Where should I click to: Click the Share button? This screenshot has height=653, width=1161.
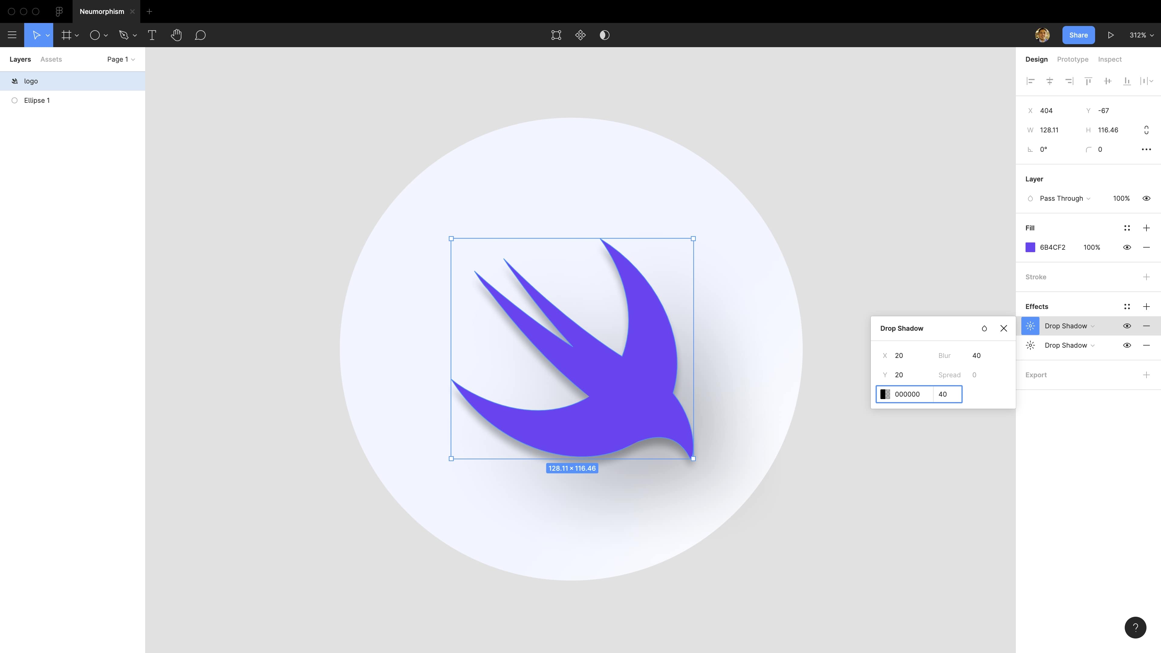1078,35
